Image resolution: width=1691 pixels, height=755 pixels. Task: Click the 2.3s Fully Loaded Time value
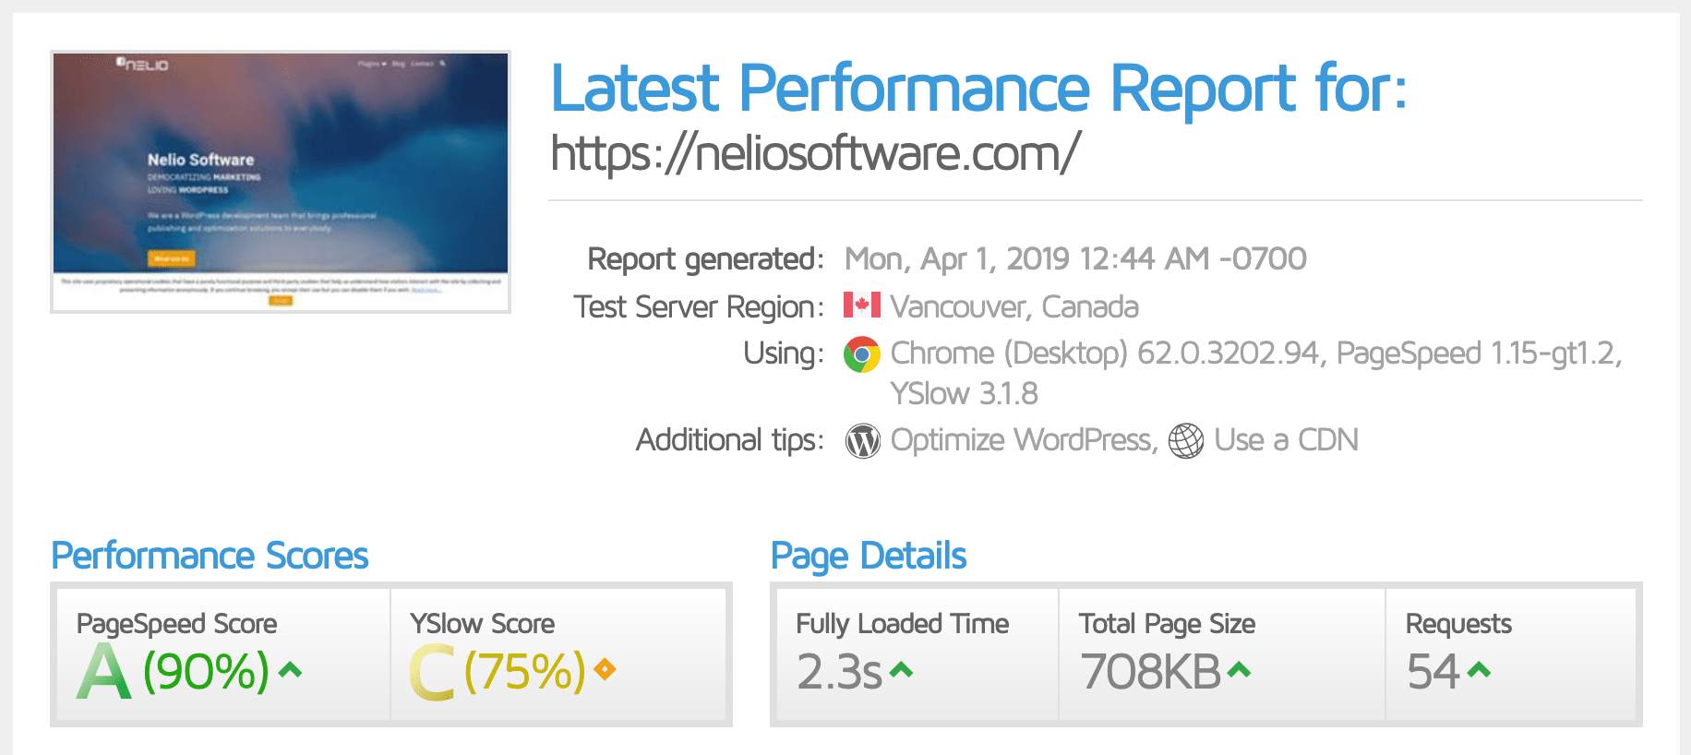click(x=839, y=672)
